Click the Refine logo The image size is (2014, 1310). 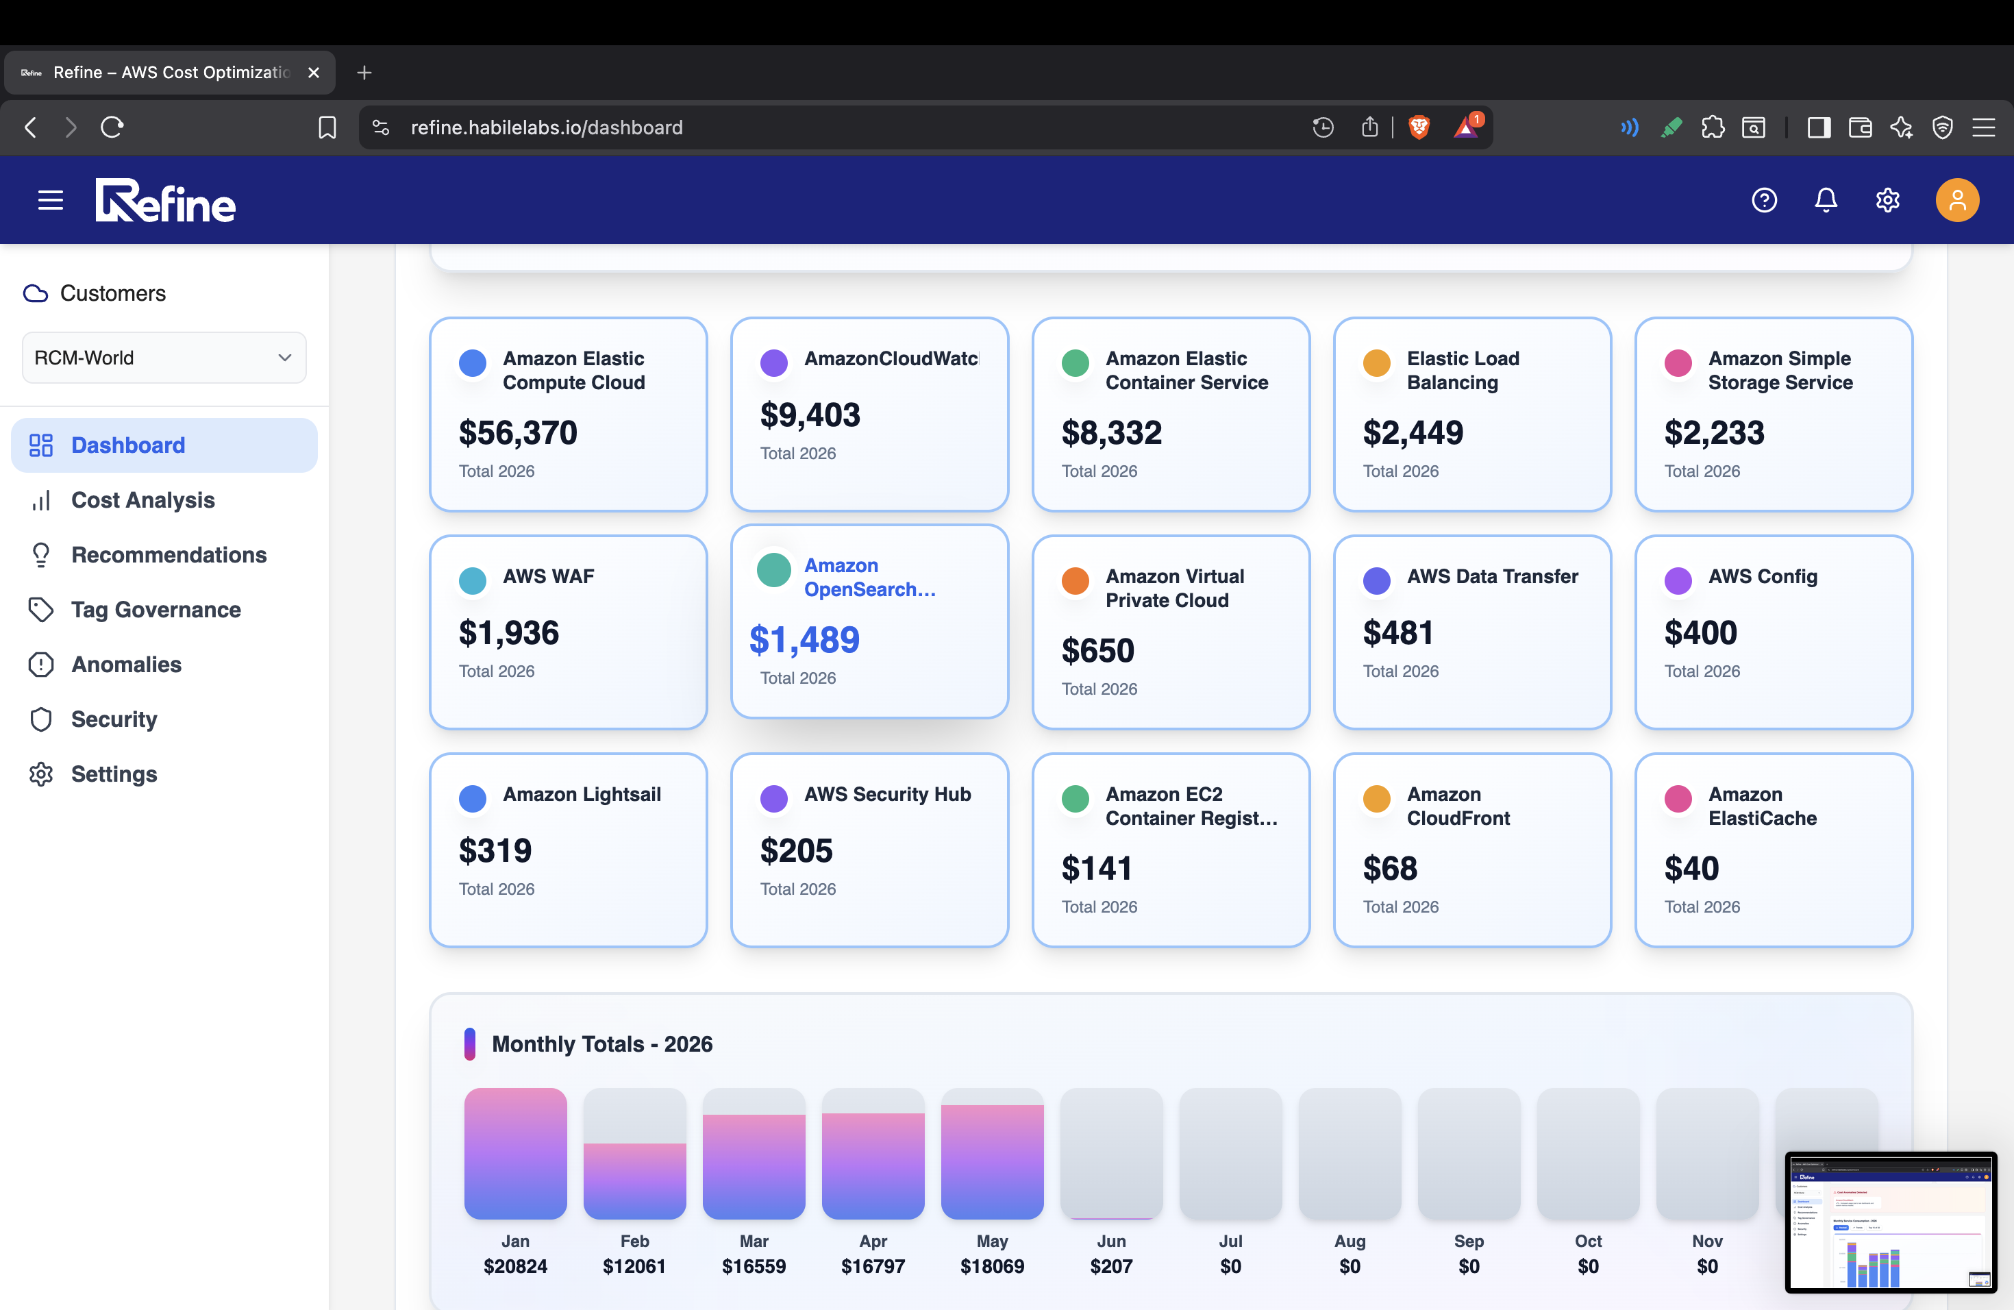[165, 201]
